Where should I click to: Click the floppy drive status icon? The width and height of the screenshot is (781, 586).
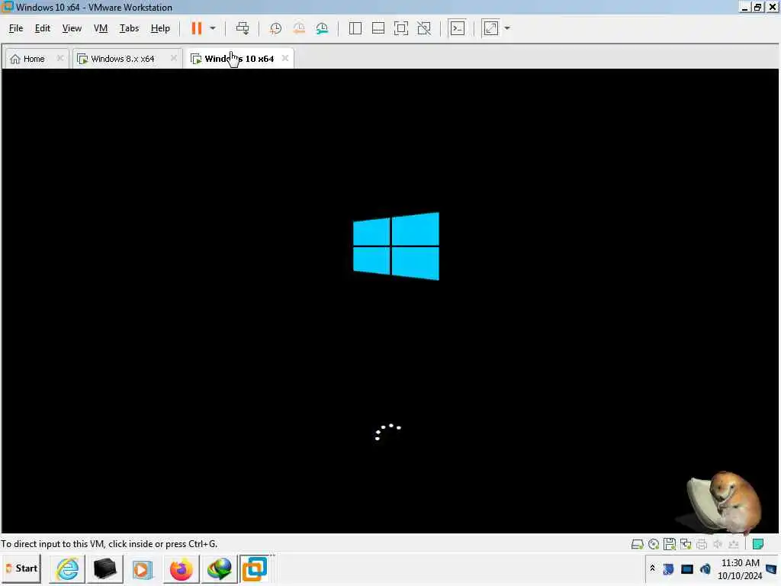point(670,544)
